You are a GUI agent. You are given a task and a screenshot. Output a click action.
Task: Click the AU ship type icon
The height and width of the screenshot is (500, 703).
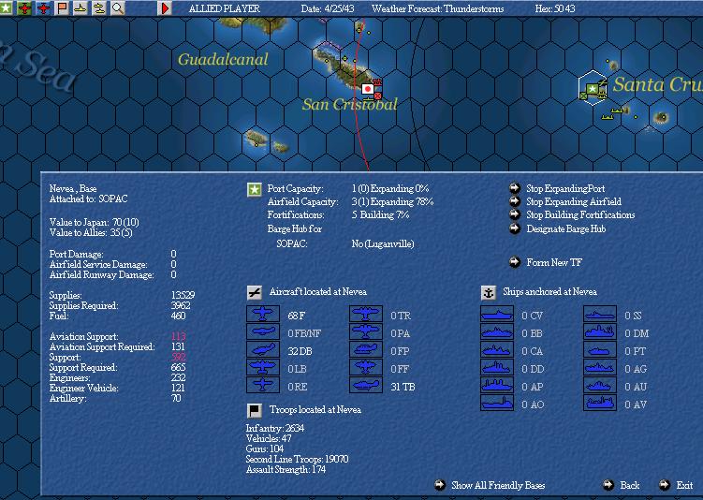point(600,385)
